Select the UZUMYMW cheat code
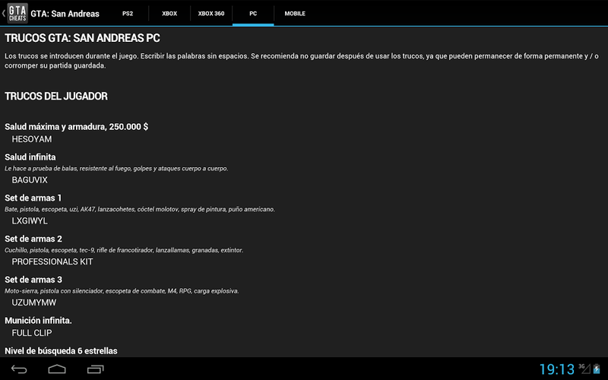608x380 pixels. click(x=33, y=302)
